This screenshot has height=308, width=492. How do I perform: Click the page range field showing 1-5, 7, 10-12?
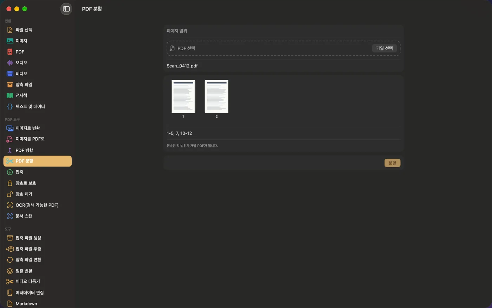283,133
